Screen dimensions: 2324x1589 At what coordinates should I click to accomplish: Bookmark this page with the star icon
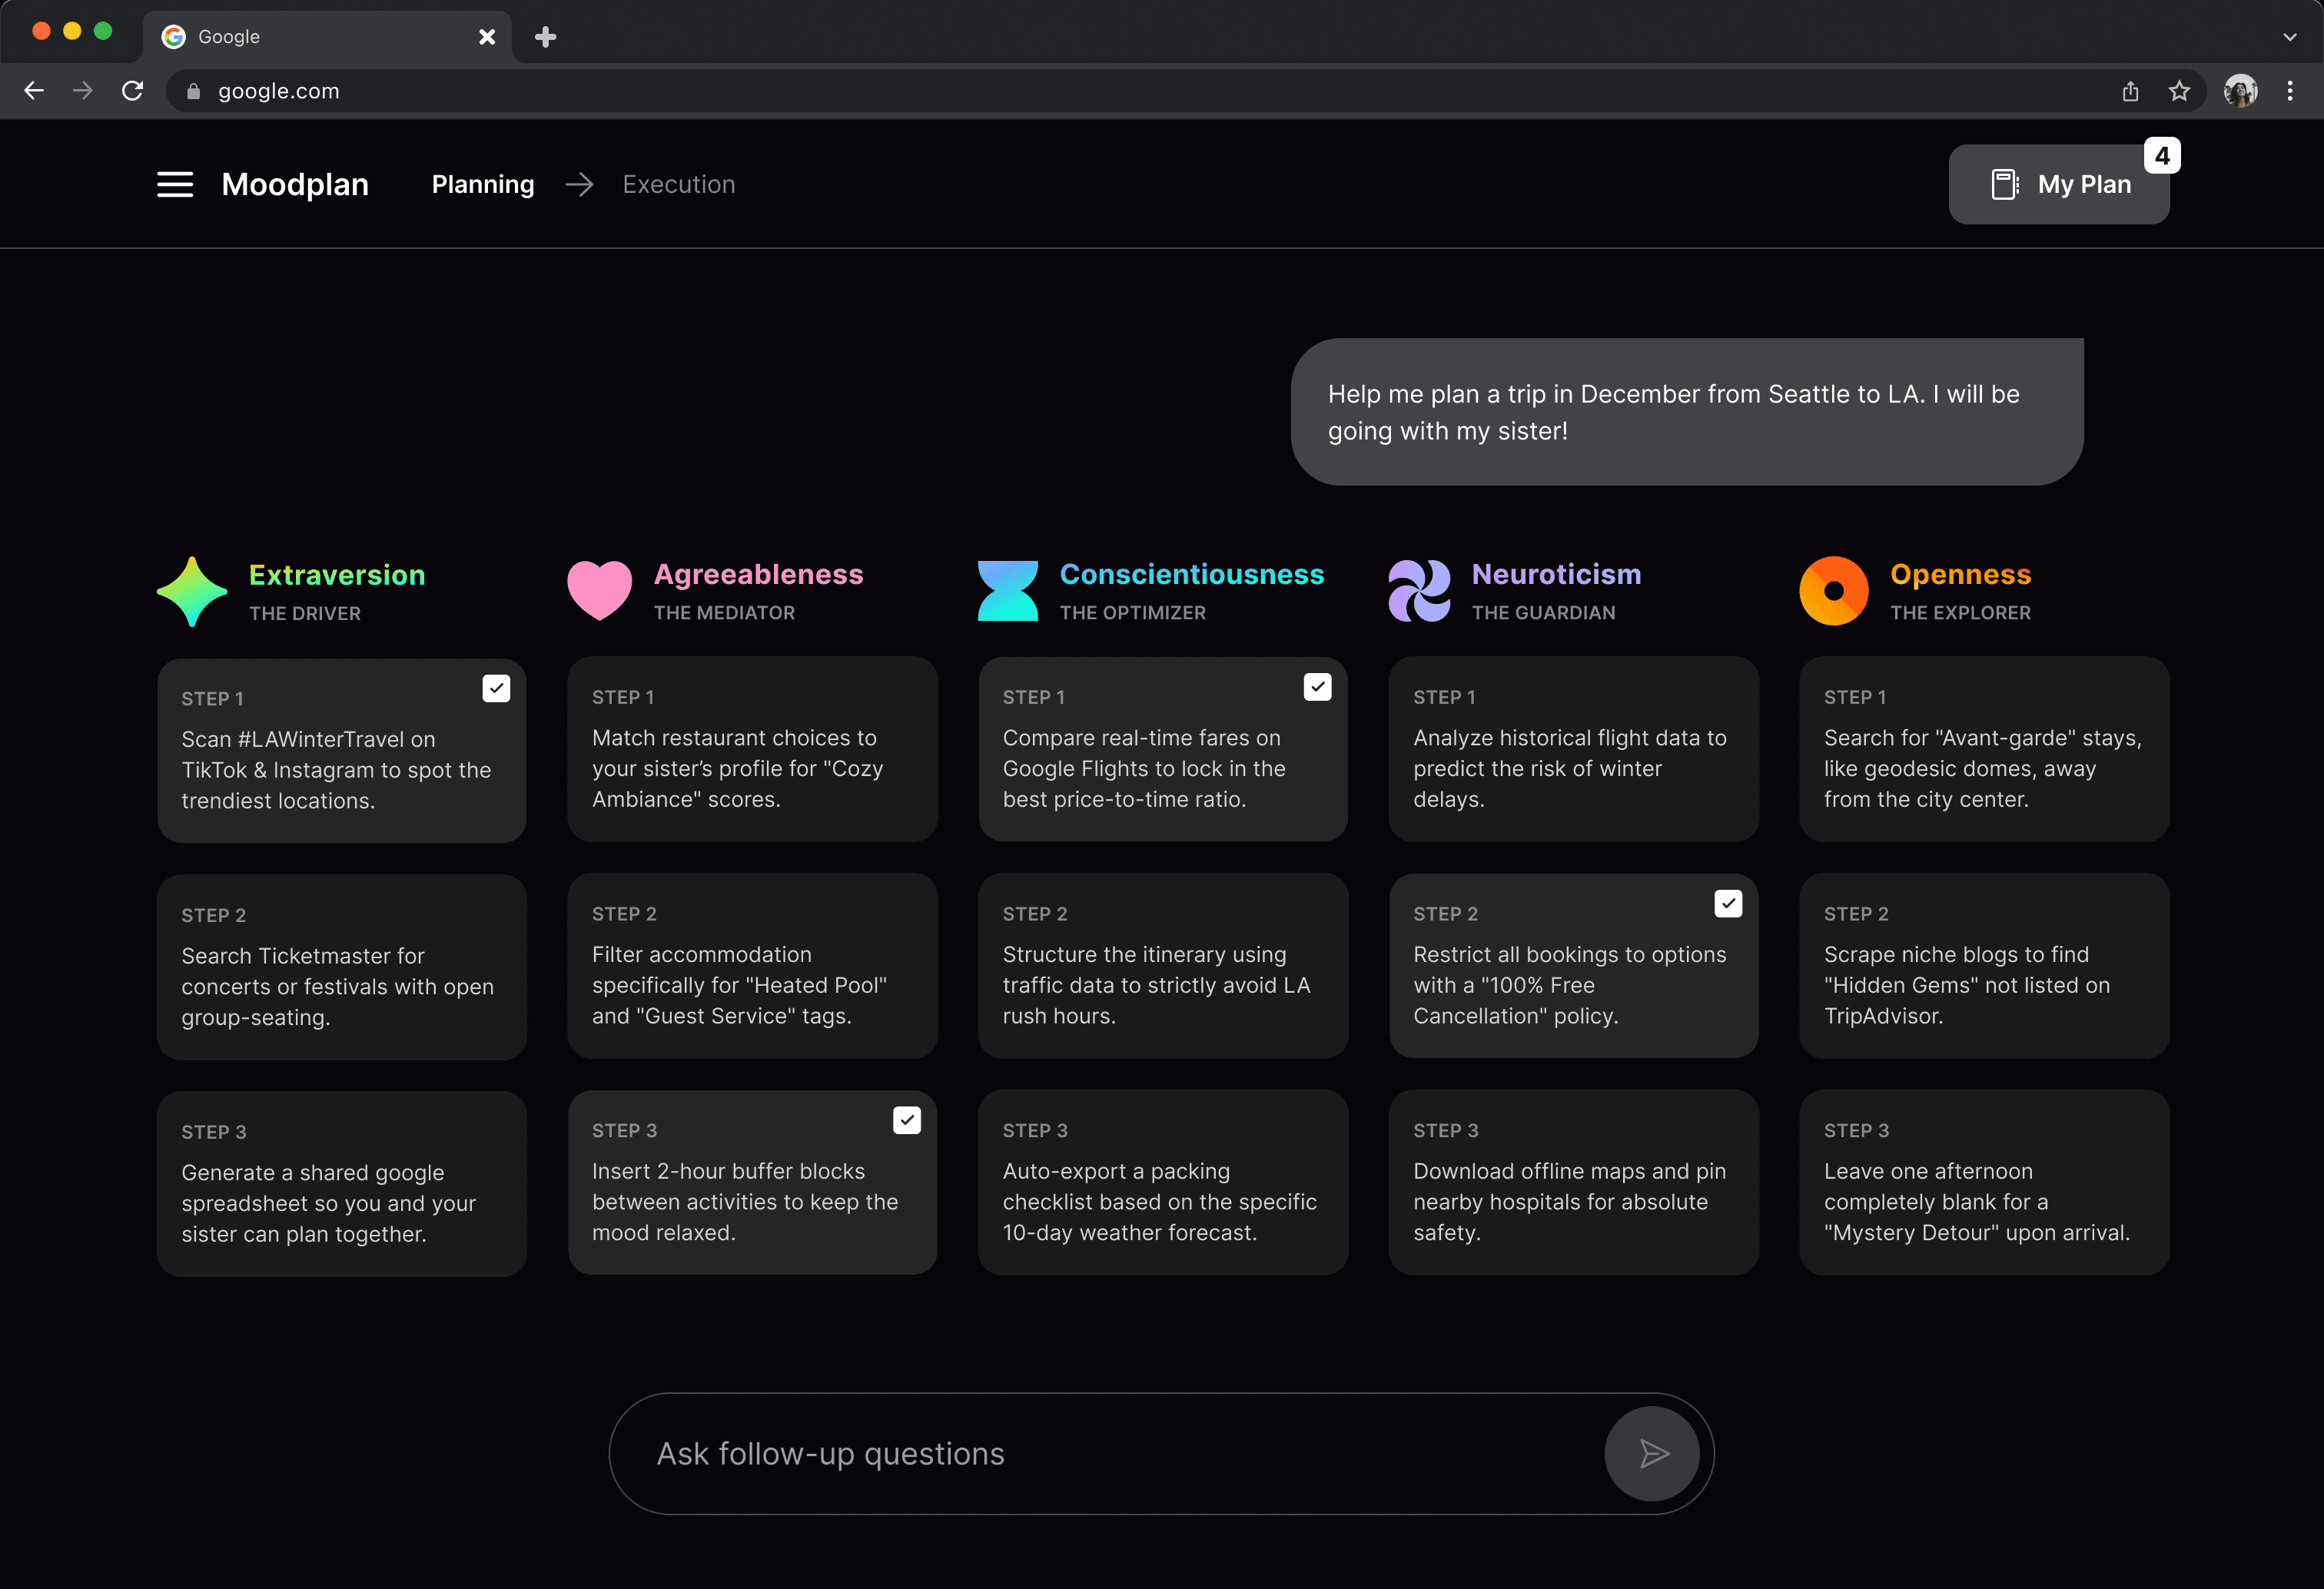pyautogui.click(x=2179, y=91)
